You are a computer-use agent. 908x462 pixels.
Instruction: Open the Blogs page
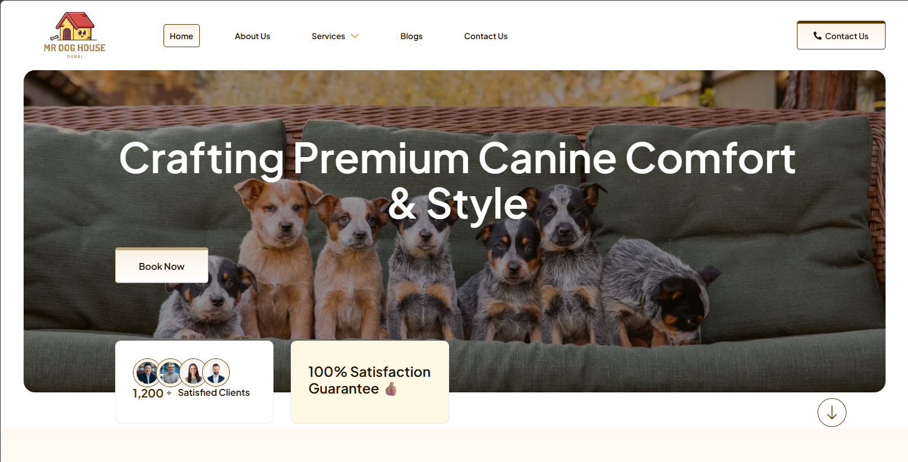point(411,36)
